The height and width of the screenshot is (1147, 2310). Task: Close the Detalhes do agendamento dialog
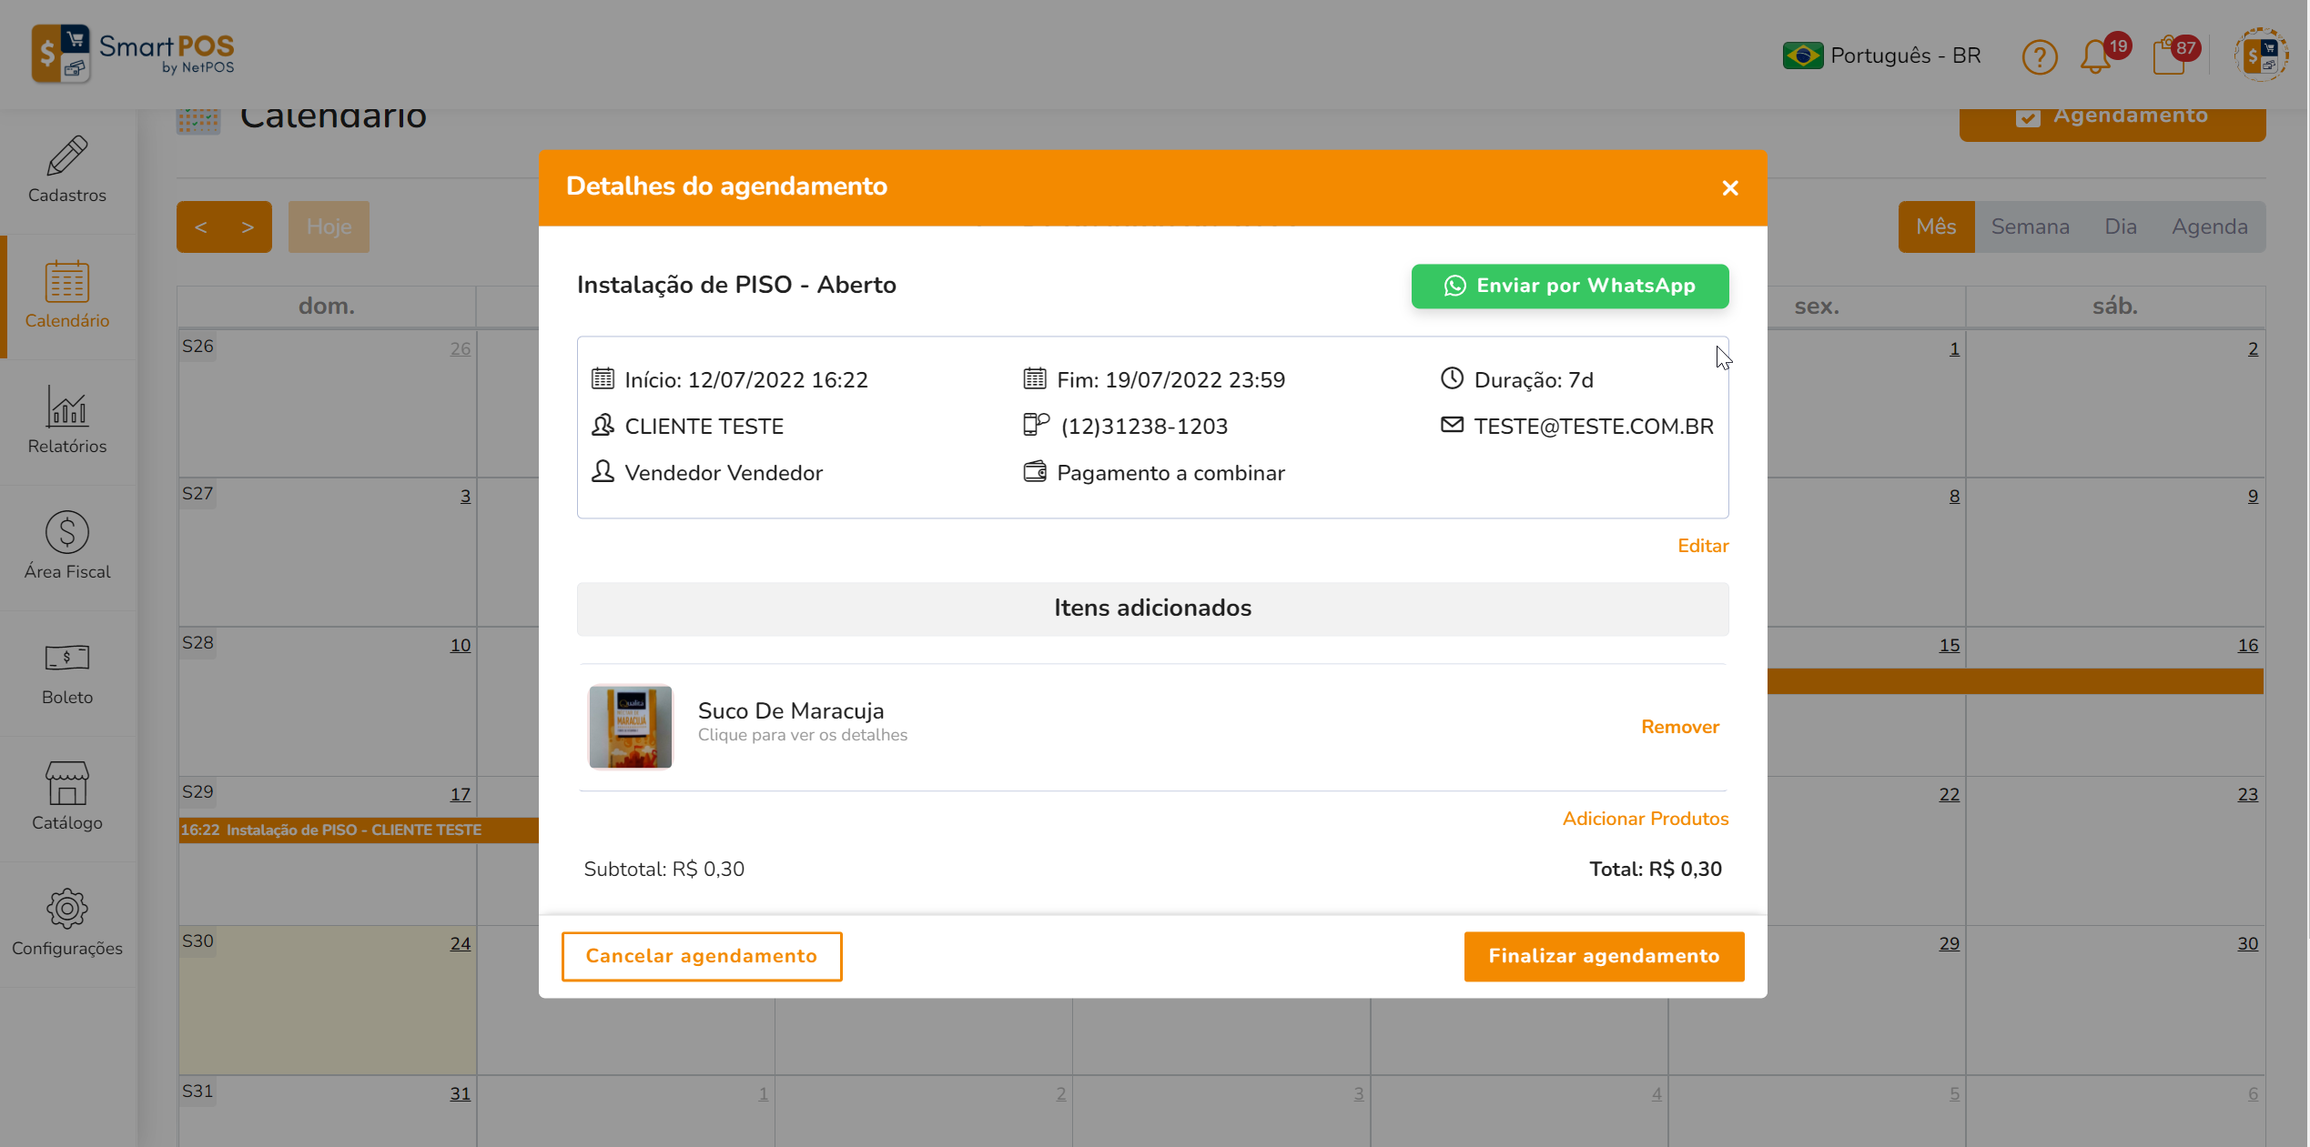tap(1730, 187)
